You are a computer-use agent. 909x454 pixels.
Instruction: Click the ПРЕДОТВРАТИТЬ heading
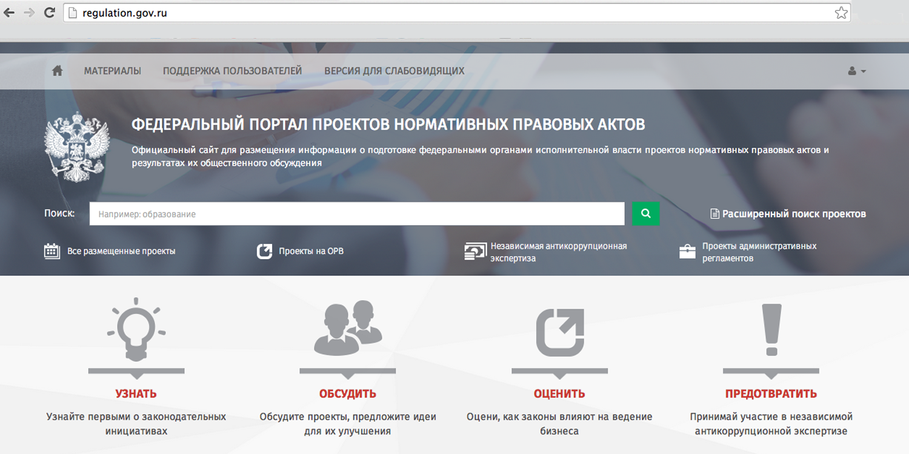click(x=771, y=394)
